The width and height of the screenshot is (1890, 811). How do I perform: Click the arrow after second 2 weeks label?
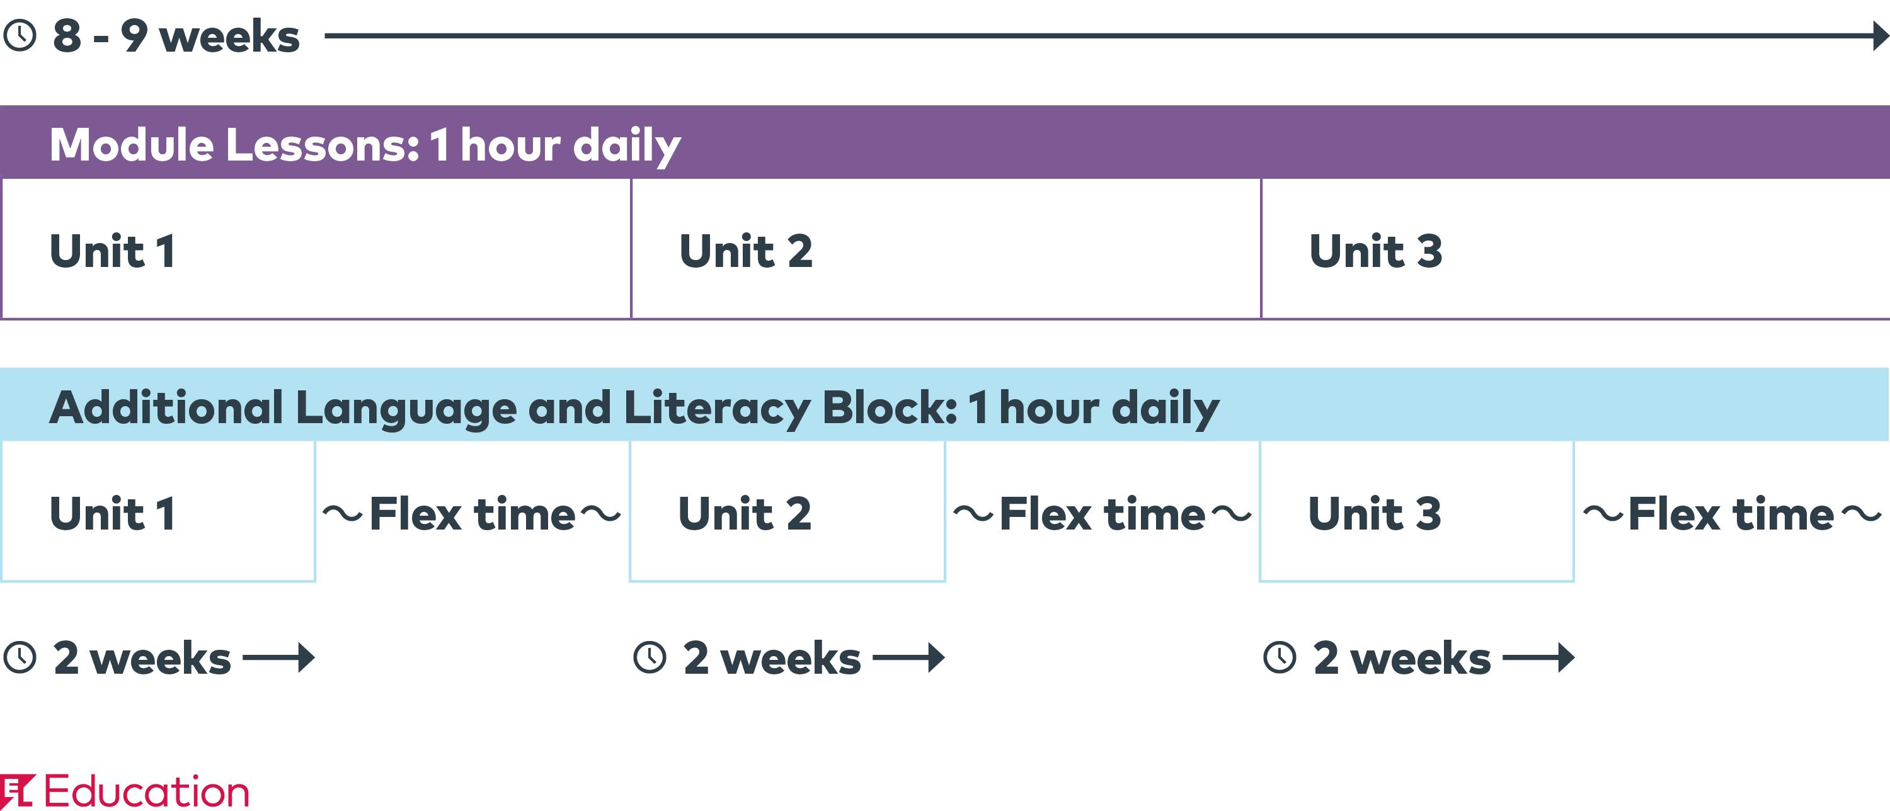(908, 657)
